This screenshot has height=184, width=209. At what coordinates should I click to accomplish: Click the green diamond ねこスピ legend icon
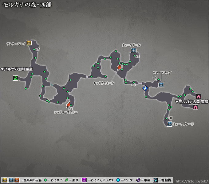coord(45,180)
